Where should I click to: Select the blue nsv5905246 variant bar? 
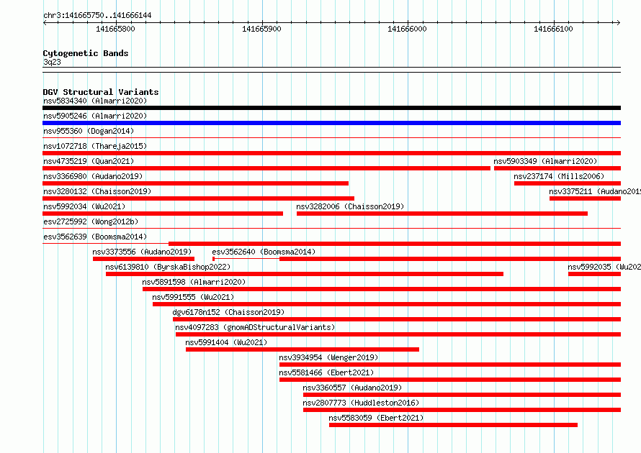[x=331, y=123]
